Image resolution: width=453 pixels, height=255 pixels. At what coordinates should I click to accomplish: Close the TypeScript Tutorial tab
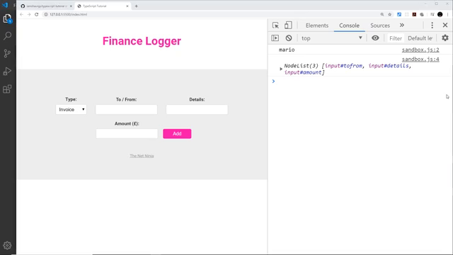tap(127, 6)
